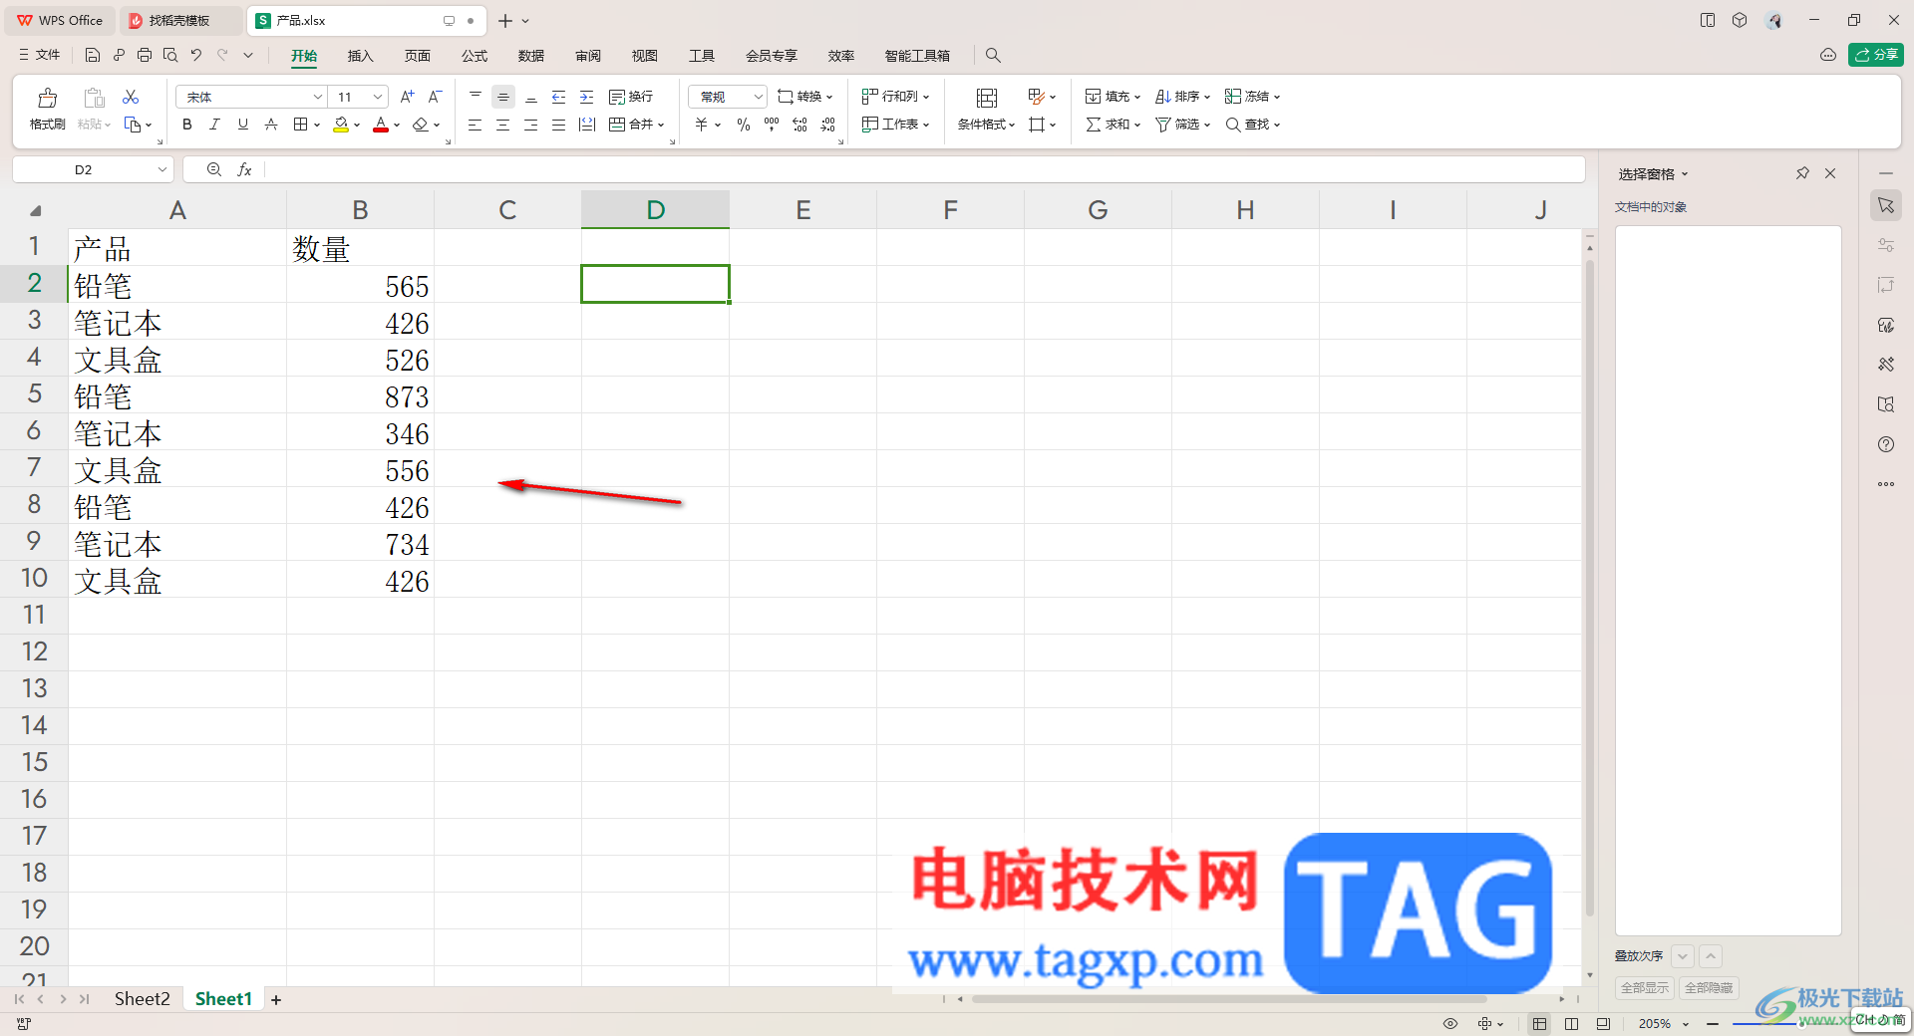Click the more options (…) sidebar icon

1886,484
